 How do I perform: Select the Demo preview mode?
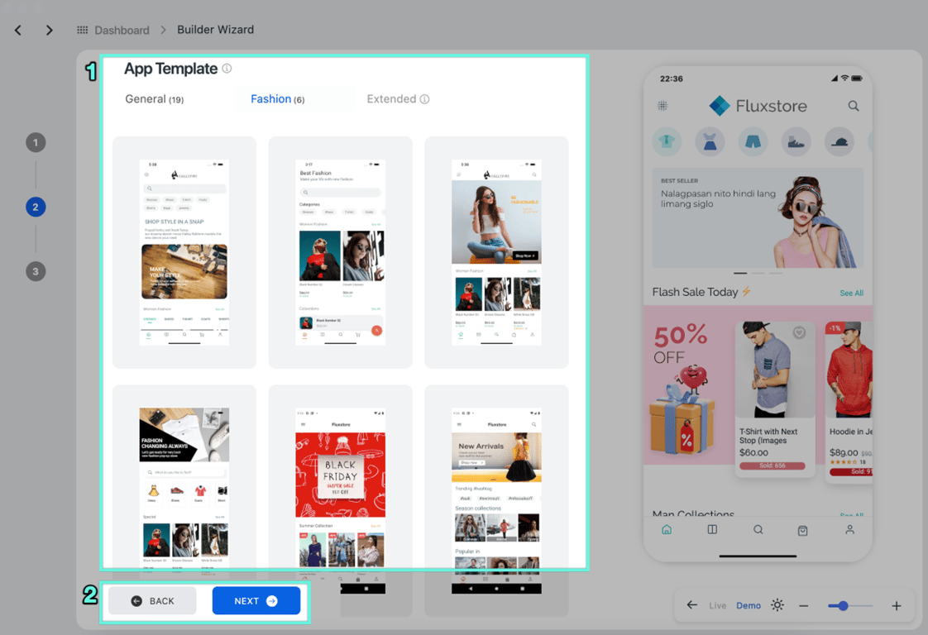coord(748,605)
